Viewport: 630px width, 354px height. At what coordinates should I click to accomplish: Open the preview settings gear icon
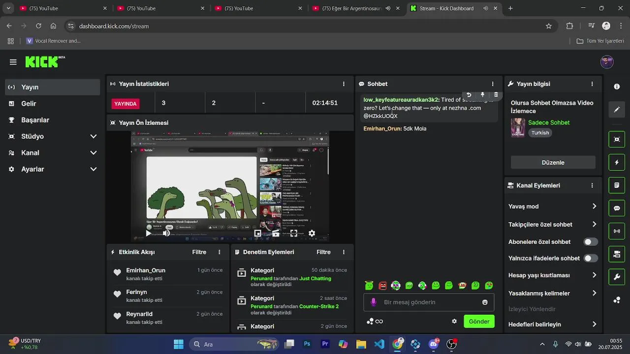point(312,233)
